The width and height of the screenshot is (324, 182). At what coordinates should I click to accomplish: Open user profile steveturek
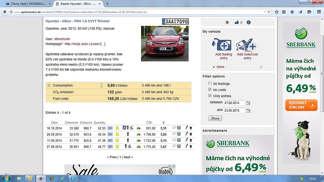[62, 39]
